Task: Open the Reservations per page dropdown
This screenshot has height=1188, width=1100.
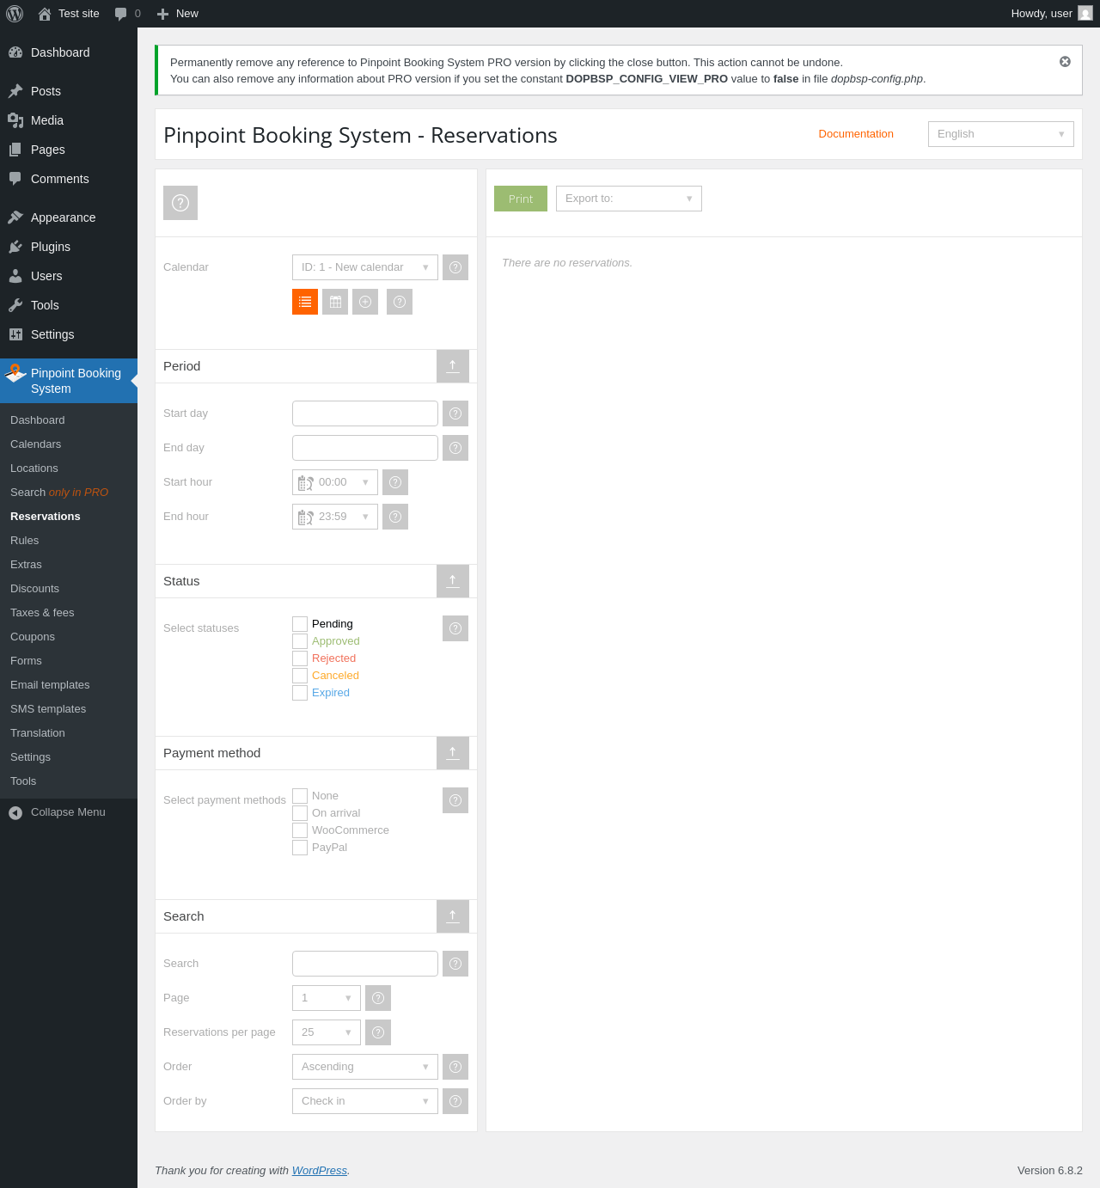Action: tap(327, 1032)
